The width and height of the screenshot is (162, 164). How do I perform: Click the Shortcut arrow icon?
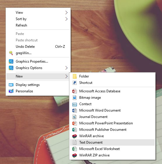[x=75, y=83]
